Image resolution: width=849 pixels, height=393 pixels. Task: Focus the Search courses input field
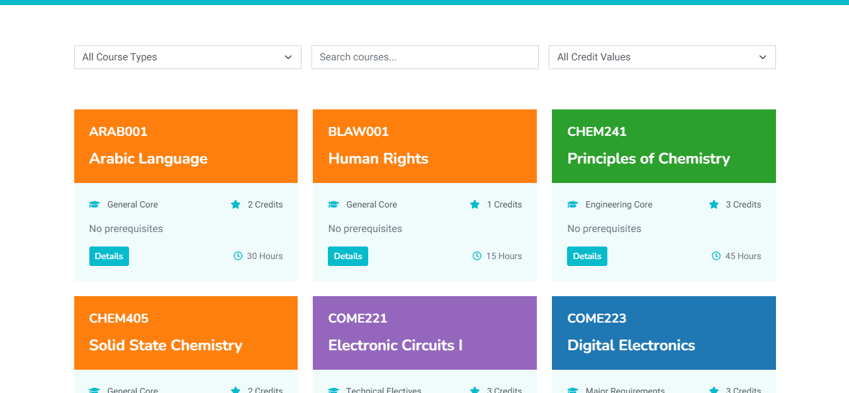[425, 57]
